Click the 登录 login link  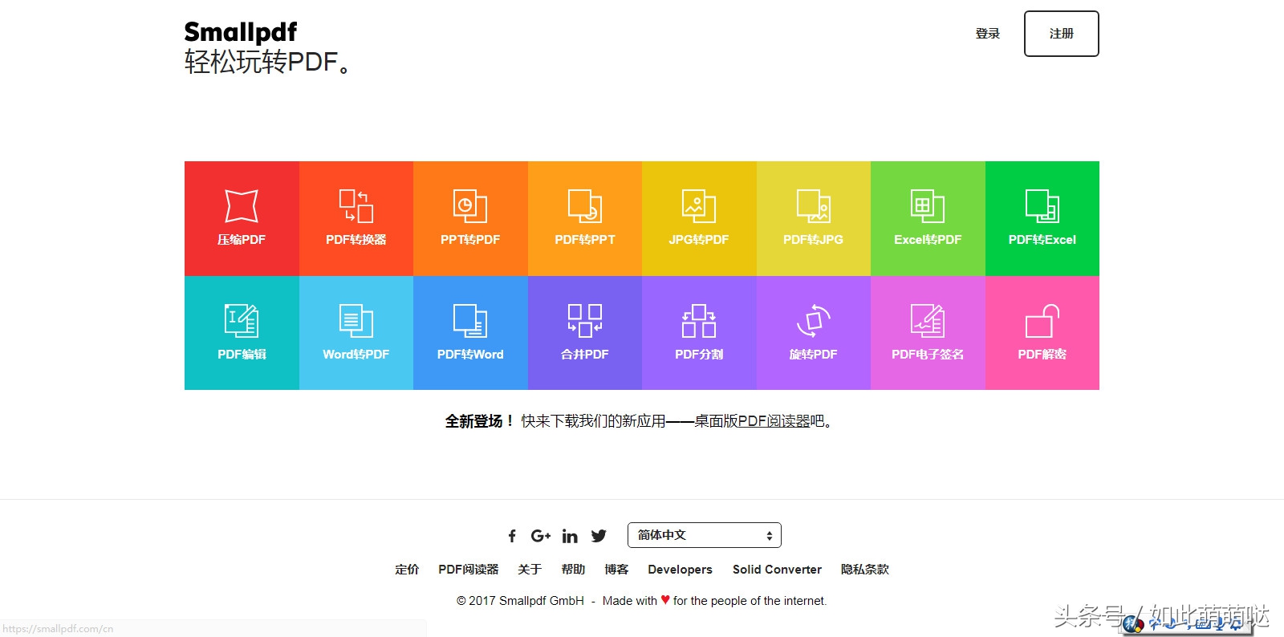[x=988, y=34]
